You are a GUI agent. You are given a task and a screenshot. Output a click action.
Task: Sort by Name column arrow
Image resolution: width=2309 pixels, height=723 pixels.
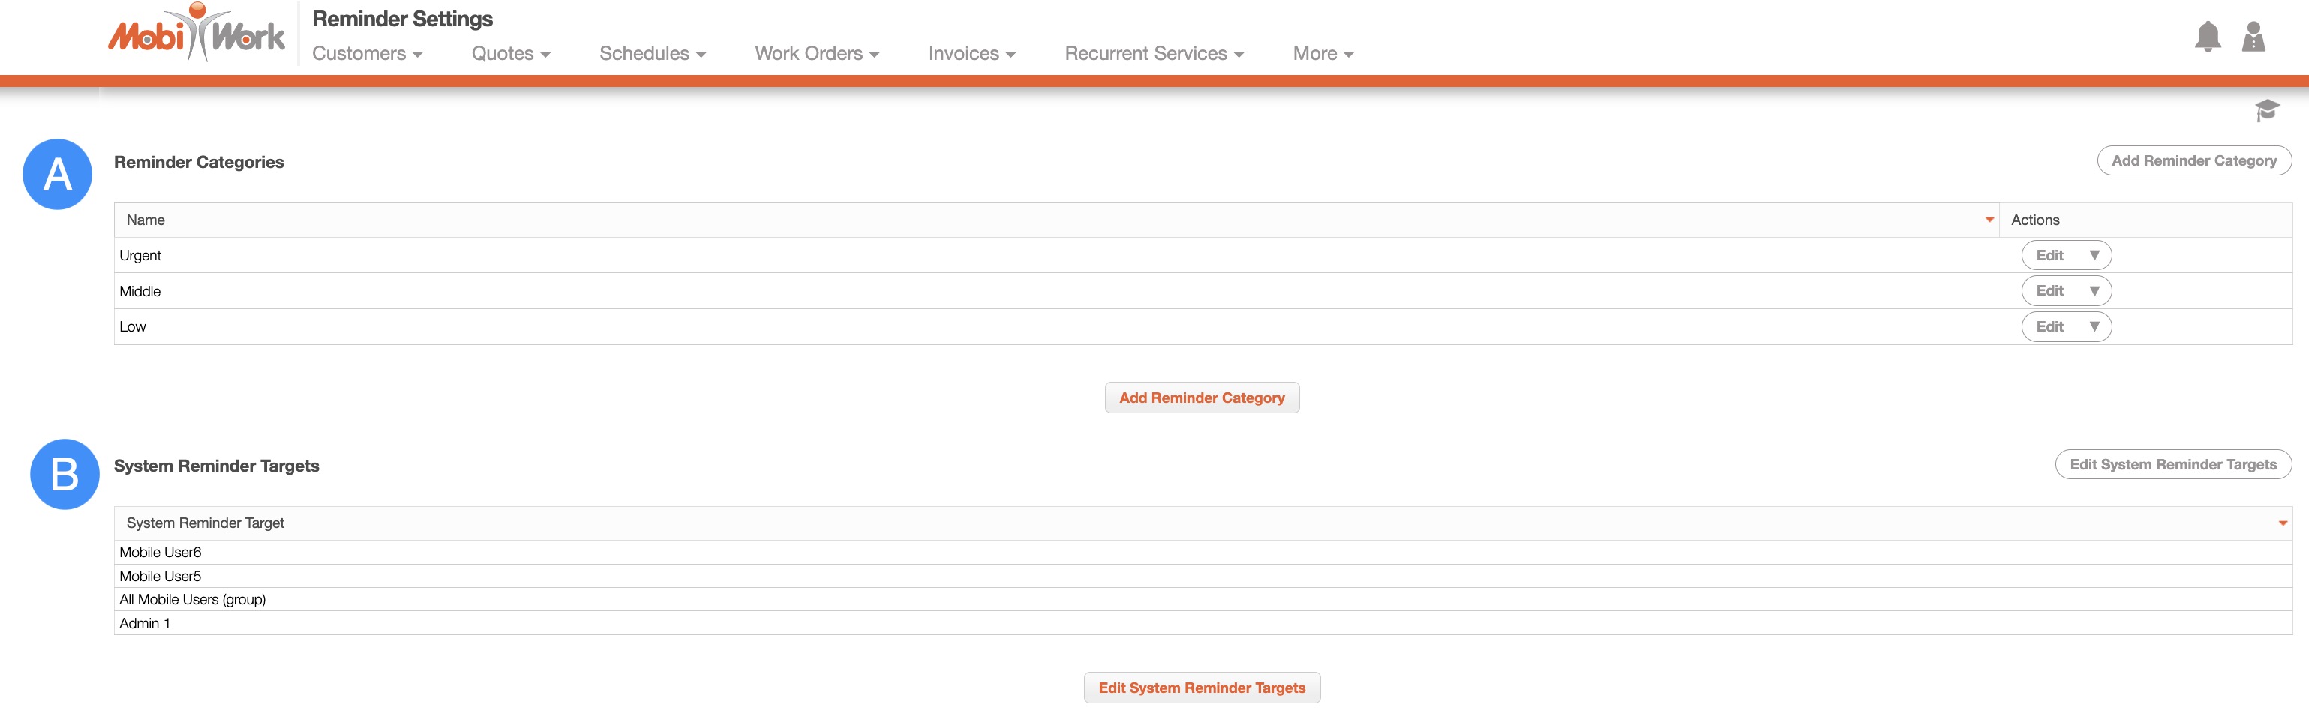[1988, 220]
